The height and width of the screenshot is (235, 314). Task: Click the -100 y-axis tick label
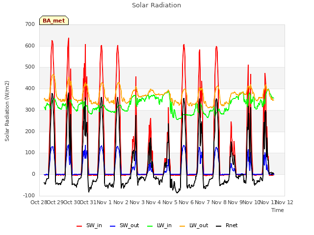click(29, 195)
